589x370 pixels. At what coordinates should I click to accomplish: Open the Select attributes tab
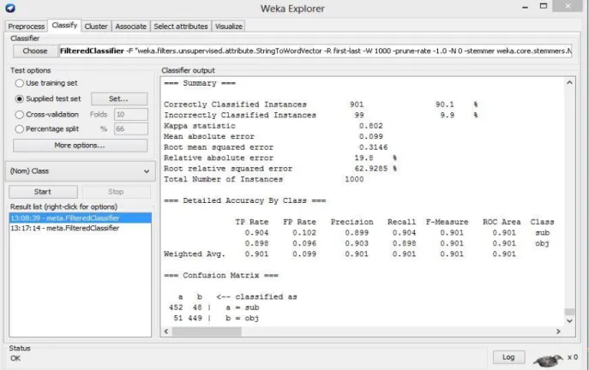[181, 27]
